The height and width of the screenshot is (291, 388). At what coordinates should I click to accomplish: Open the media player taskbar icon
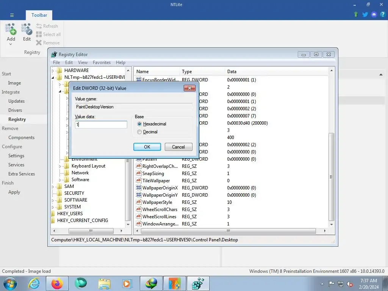coord(127,283)
